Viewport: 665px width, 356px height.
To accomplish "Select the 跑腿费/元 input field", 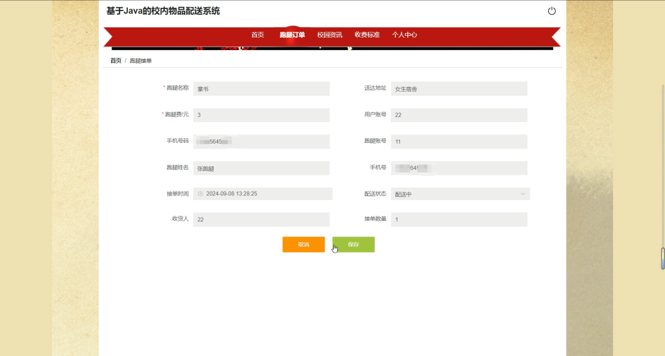I will coord(261,115).
